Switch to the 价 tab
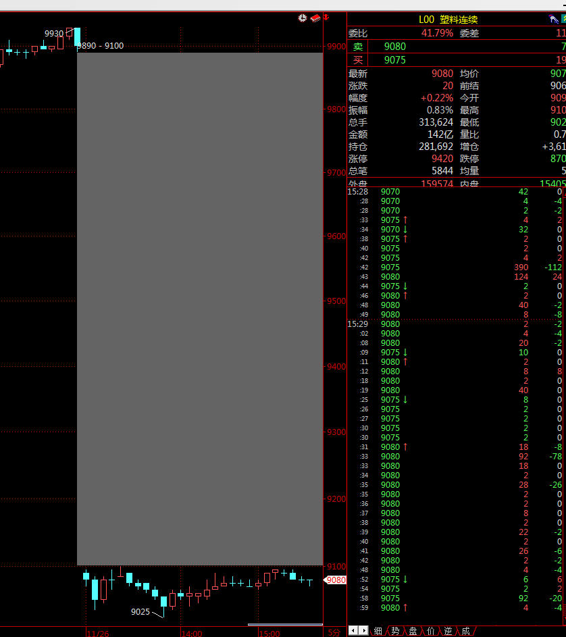 pos(430,631)
